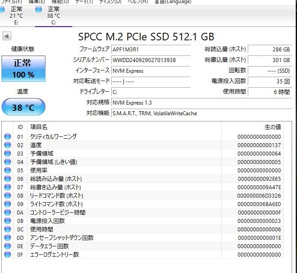Click status icon for ID 0C 使用時間 row
297x273 pixels.
point(8,229)
